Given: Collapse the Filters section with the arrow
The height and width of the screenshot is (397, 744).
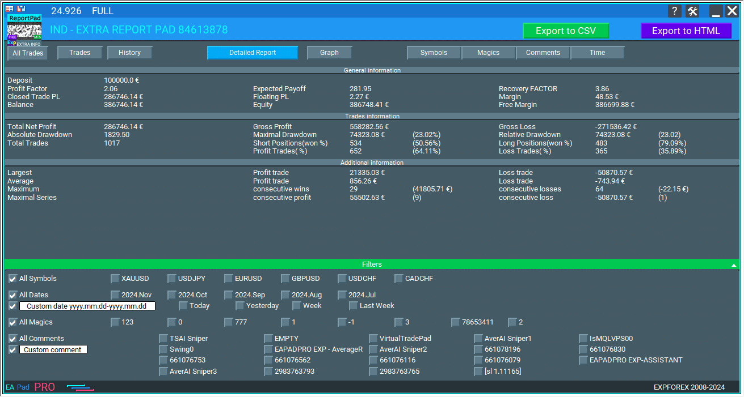Looking at the screenshot, I should (x=734, y=265).
